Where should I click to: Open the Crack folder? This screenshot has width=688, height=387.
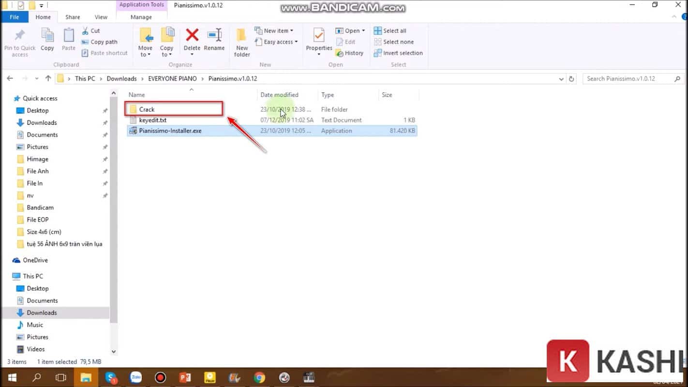click(147, 109)
